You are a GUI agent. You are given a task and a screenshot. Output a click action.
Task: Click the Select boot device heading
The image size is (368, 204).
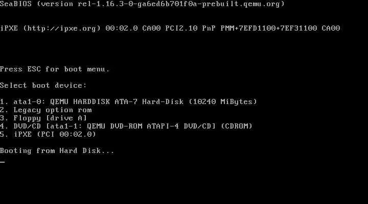coord(43,85)
